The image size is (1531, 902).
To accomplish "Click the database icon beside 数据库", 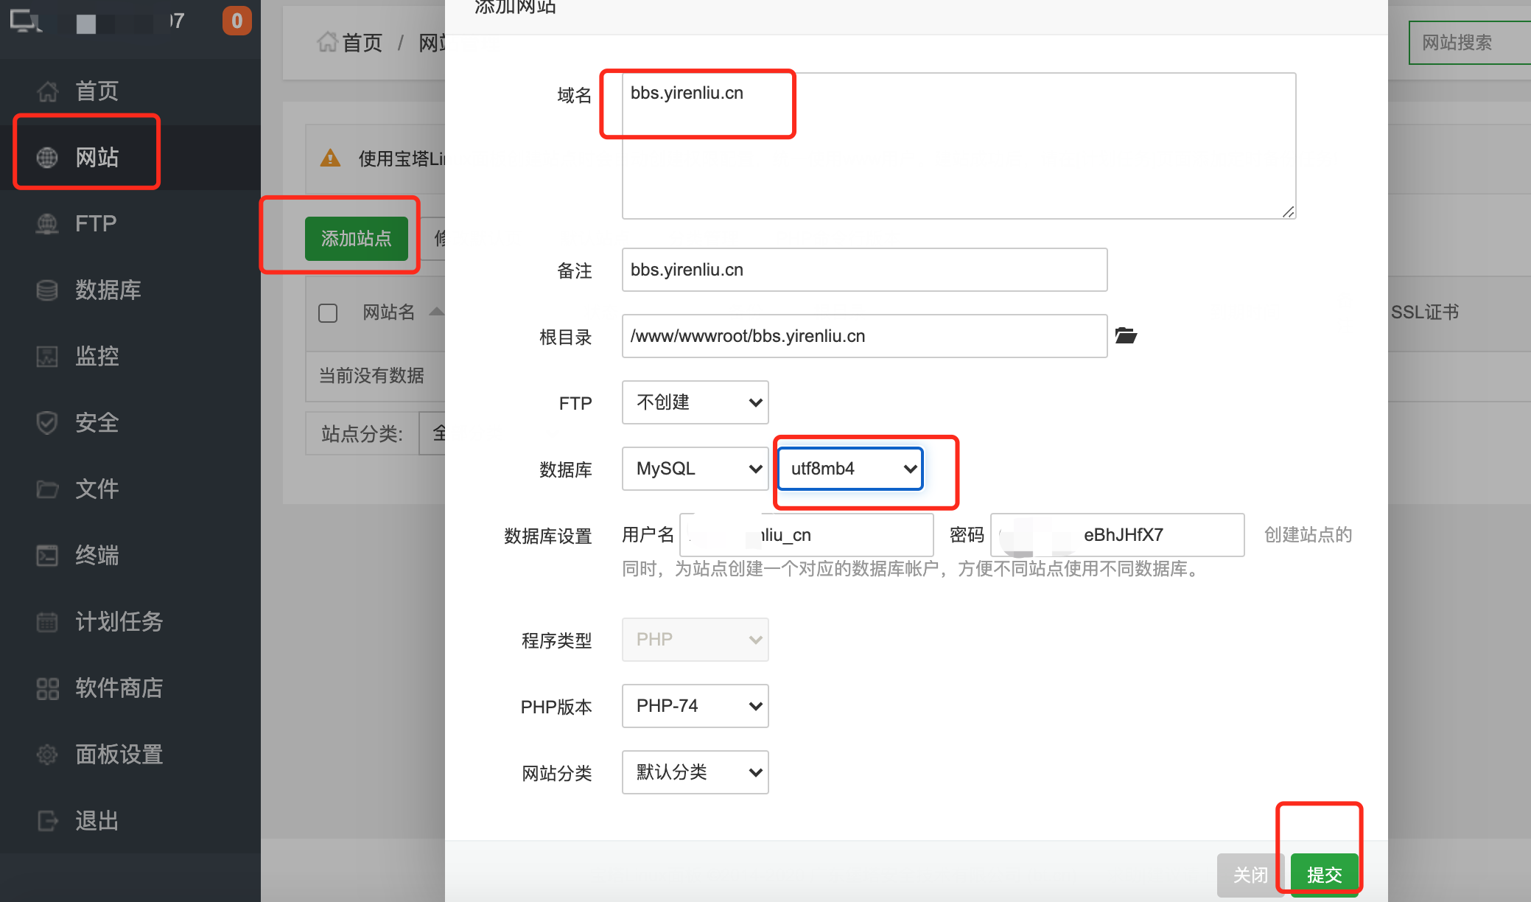I will click(47, 290).
